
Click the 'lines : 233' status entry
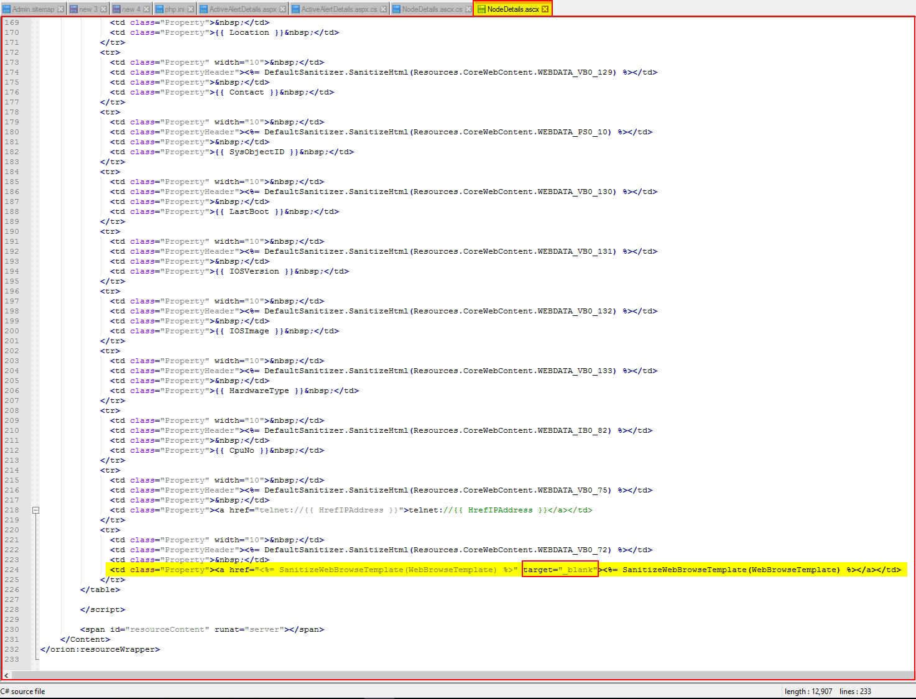coord(855,692)
